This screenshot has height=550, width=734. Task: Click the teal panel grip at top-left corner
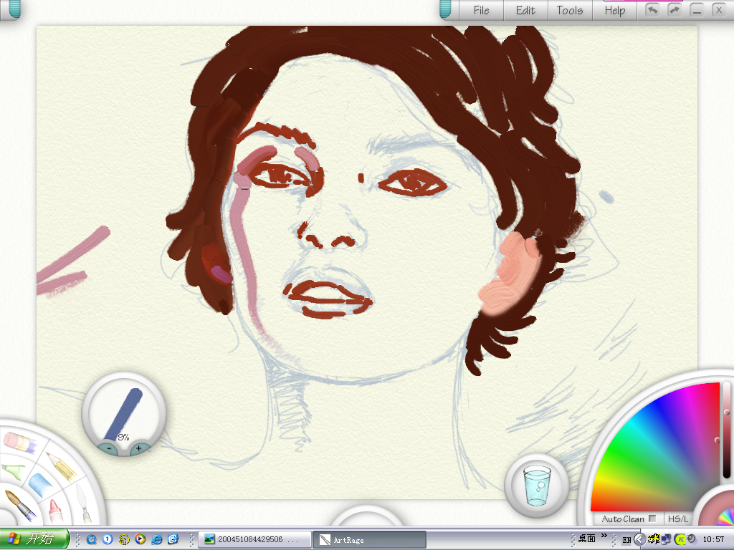[x=15, y=9]
